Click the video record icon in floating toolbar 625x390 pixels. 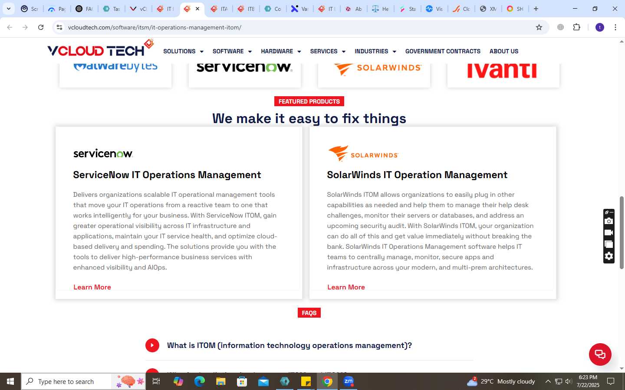609,233
